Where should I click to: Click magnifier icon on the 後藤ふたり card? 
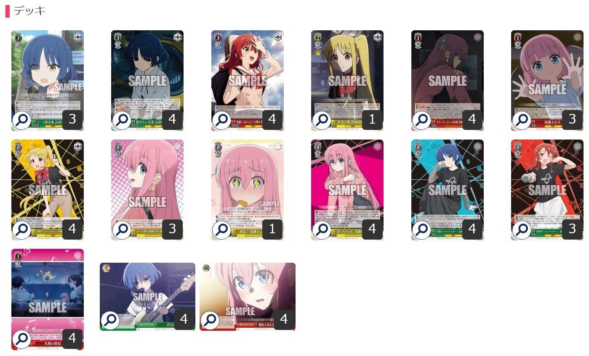click(522, 120)
